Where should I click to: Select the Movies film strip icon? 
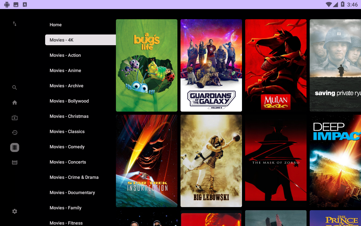pyautogui.click(x=15, y=147)
